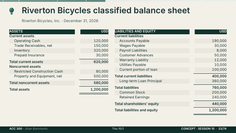Screen dimensions: 236x133
Task: Click the 'Common Stock' label
Action: pos(132,93)
